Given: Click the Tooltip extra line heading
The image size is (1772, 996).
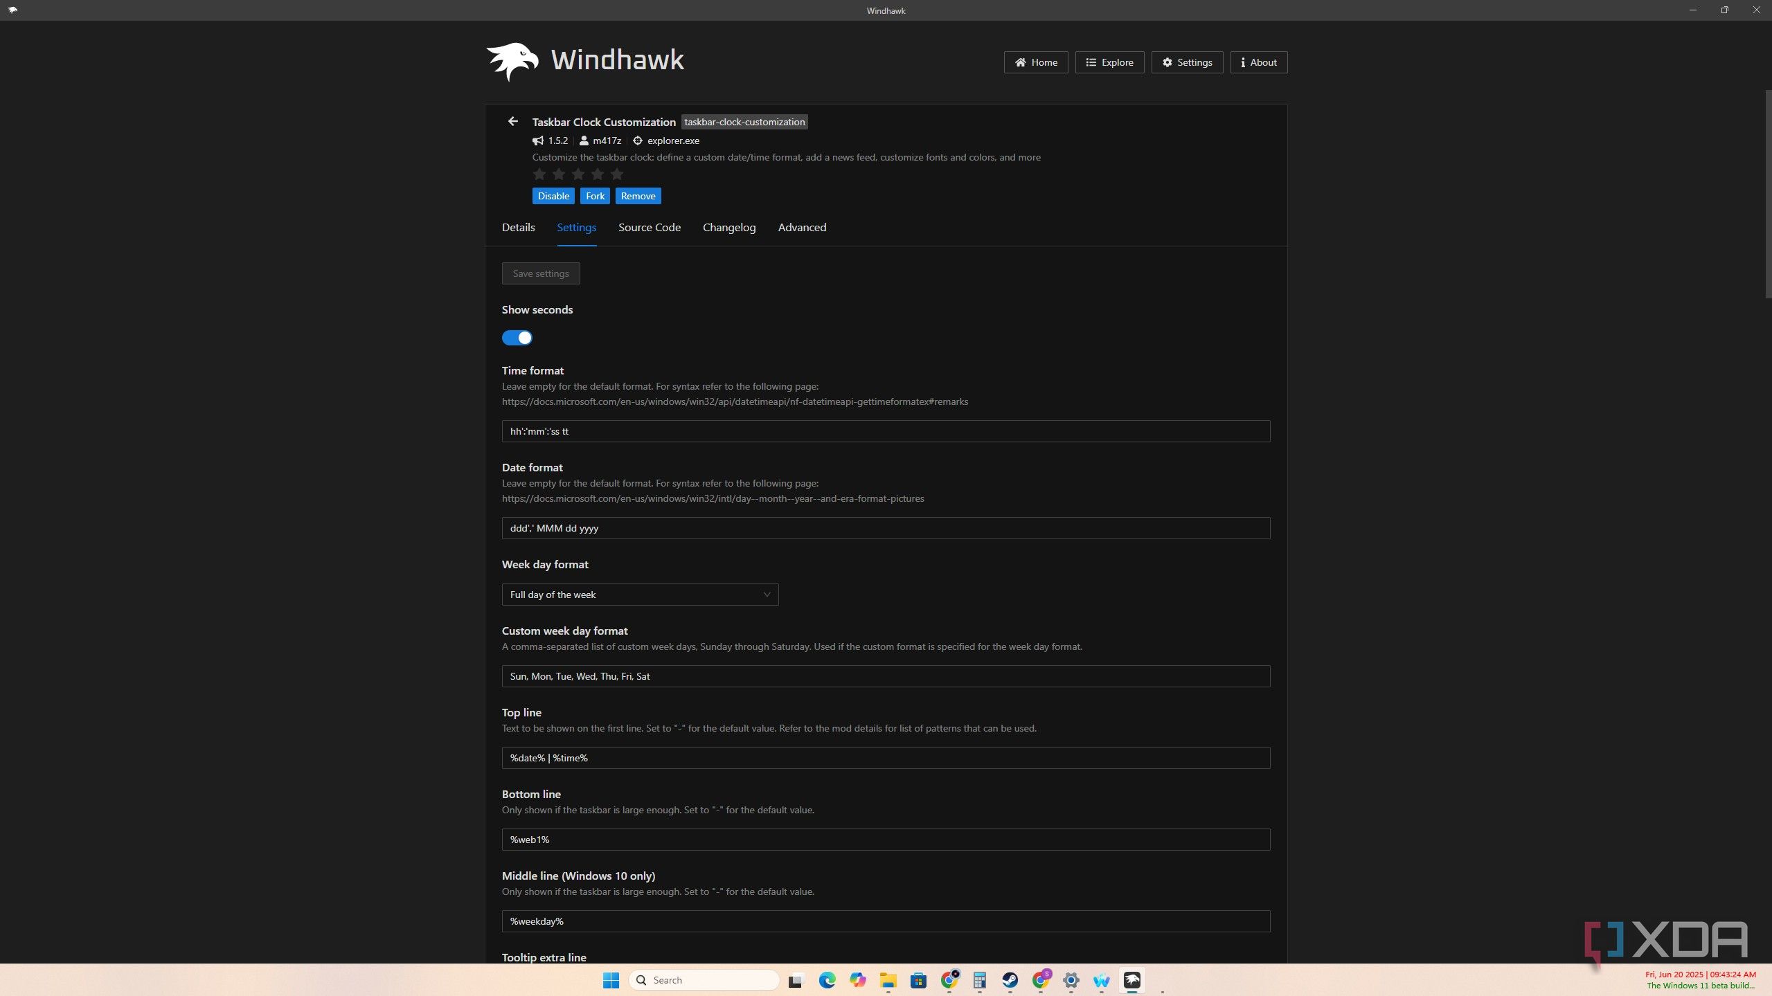Looking at the screenshot, I should click(x=544, y=957).
